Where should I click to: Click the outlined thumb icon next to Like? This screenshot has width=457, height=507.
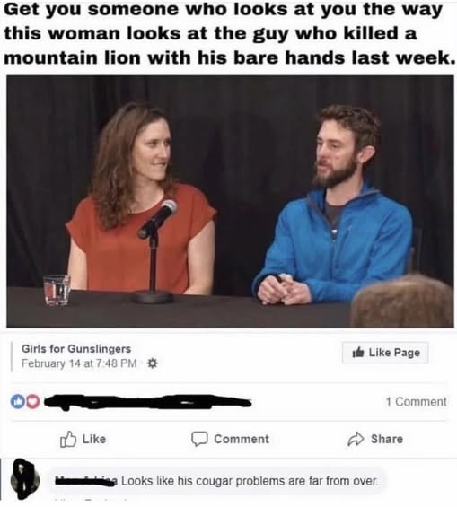(x=68, y=439)
